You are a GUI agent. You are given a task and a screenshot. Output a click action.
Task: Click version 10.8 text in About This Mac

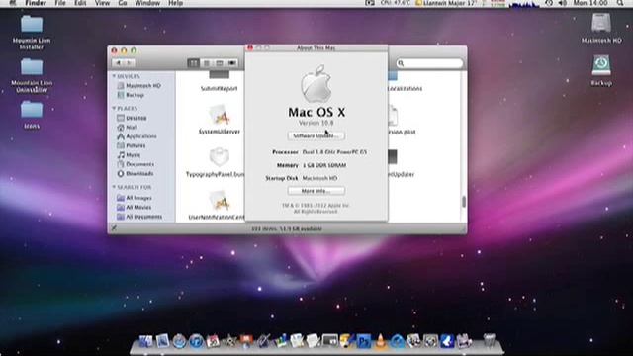(x=316, y=123)
